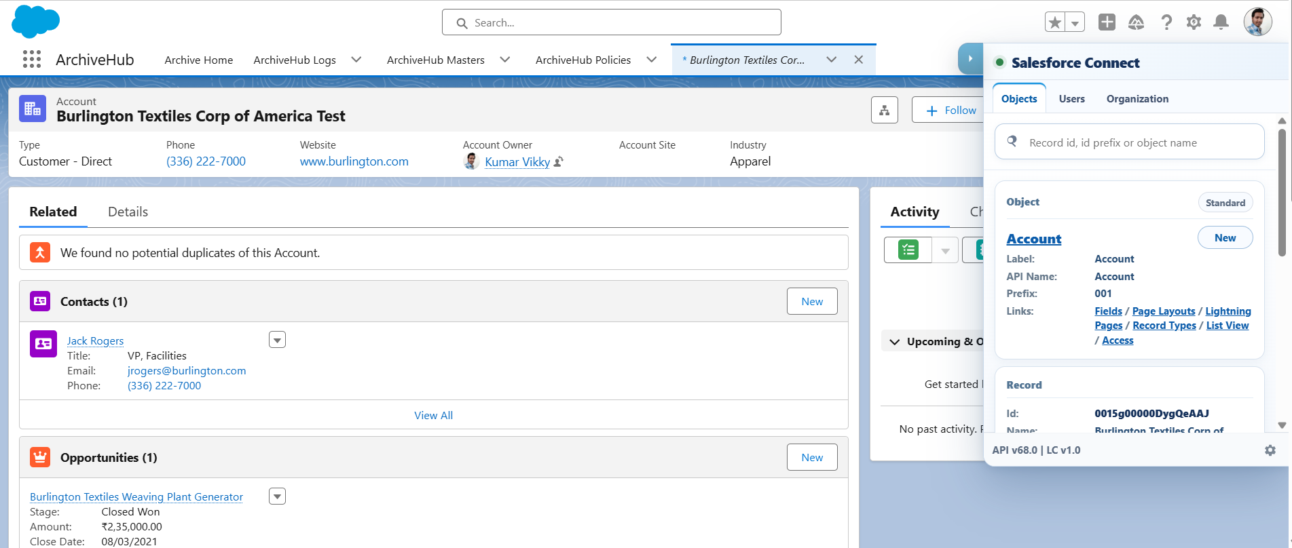Open the Burlington Textiles tab dropdown chevron
The width and height of the screenshot is (1292, 548).
832,60
